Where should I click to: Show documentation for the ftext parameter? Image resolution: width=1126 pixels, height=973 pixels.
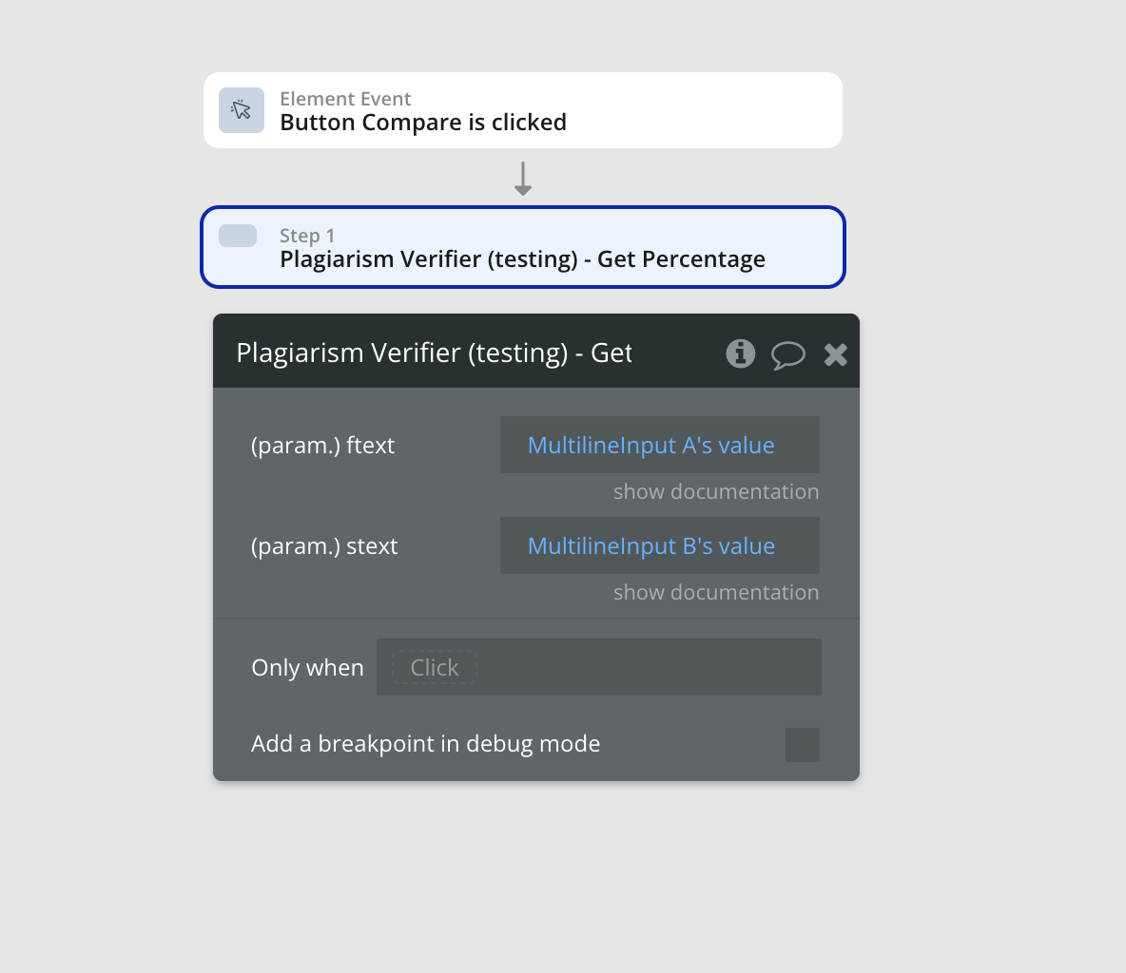click(x=716, y=491)
